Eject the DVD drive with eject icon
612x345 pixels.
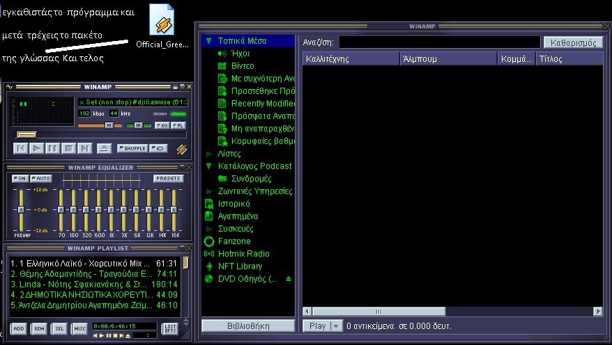(289, 279)
